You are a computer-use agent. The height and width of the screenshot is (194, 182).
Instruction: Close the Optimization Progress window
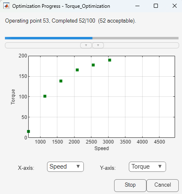point(175,6)
